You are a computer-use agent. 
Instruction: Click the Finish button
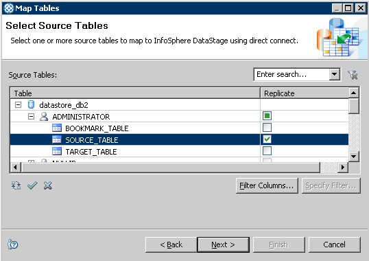[279, 245]
